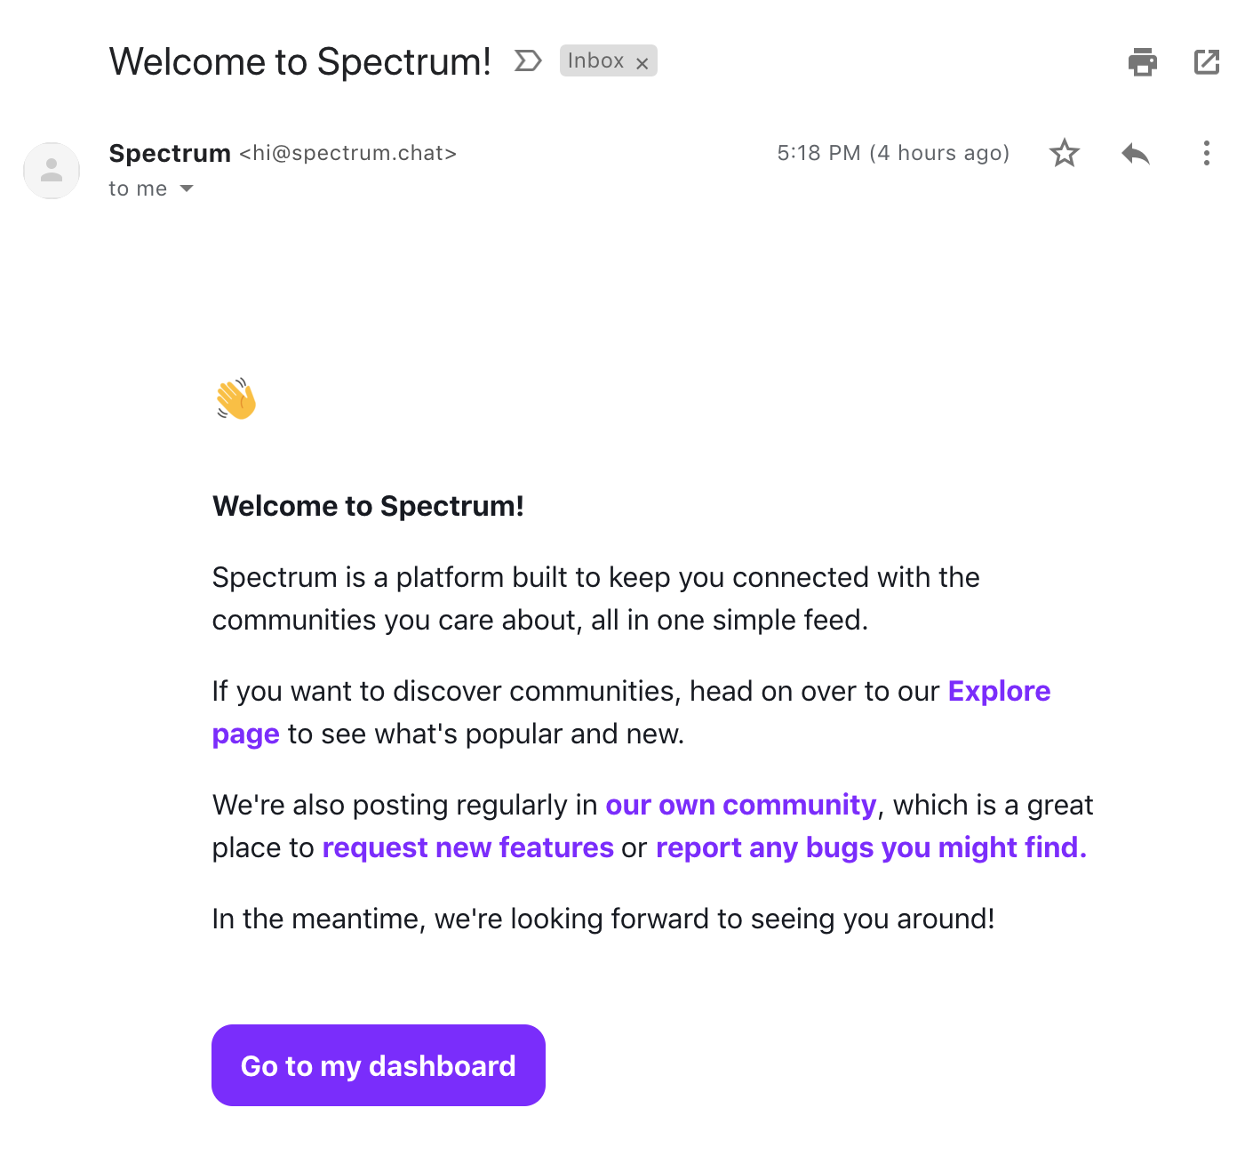Star the Spectrum email
Viewport: 1253px width, 1172px height.
tap(1064, 153)
